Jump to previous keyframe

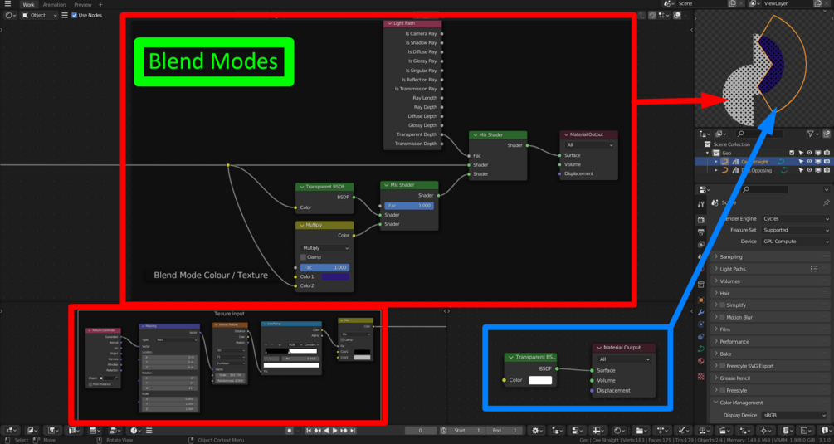coord(318,431)
